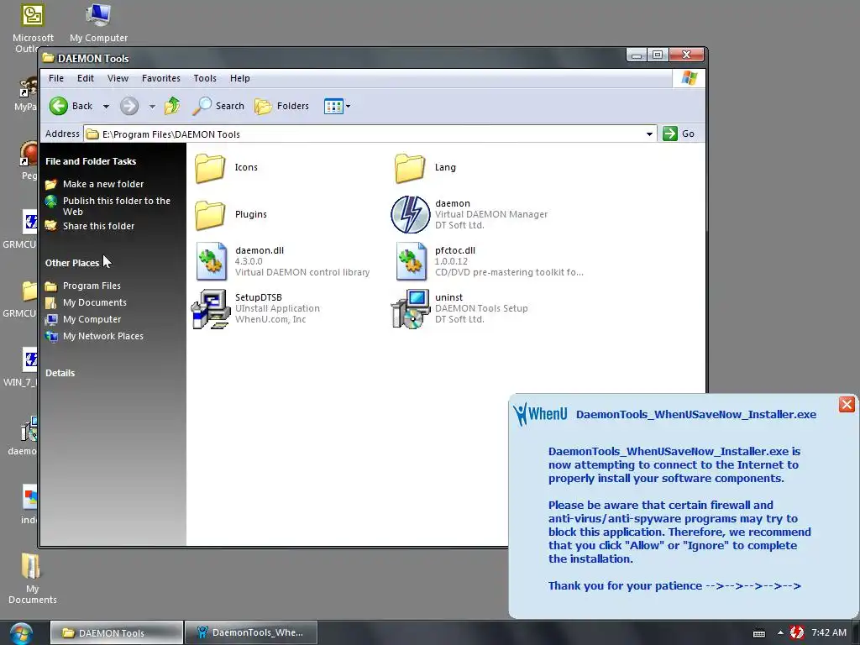This screenshot has height=645, width=860.
Task: Go to Program Files in Other Places
Action: pos(92,286)
